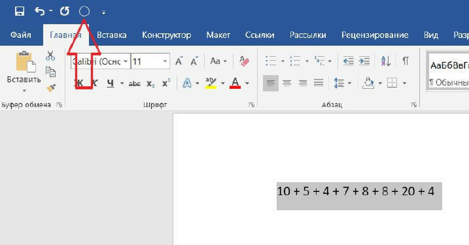Open the Рецензирование tab
The image size is (469, 245).
tap(375, 35)
